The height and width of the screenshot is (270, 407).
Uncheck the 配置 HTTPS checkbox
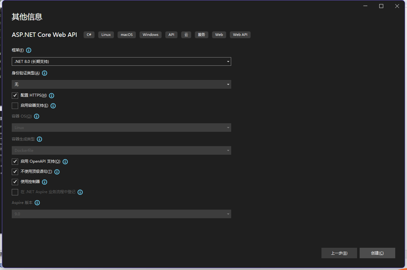(15, 96)
